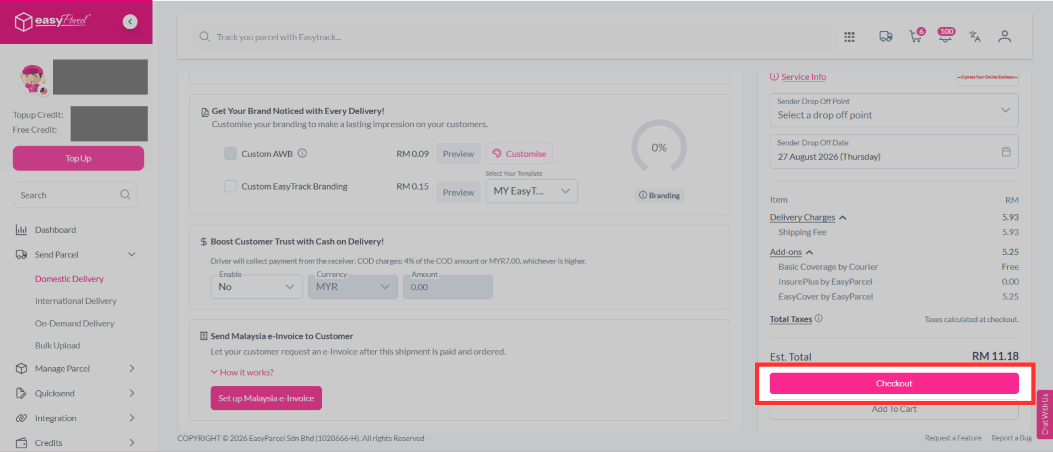The width and height of the screenshot is (1053, 452).
Task: Click the e-Invoice section document icon
Action: pos(204,336)
